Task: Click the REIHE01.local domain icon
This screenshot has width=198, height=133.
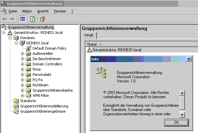Action: tap(22, 43)
